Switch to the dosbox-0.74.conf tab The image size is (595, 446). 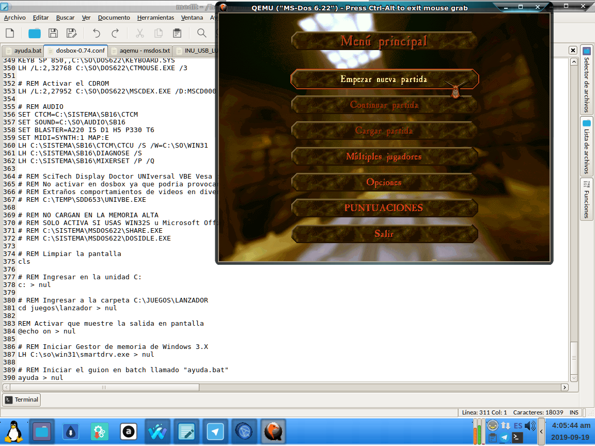[76, 51]
